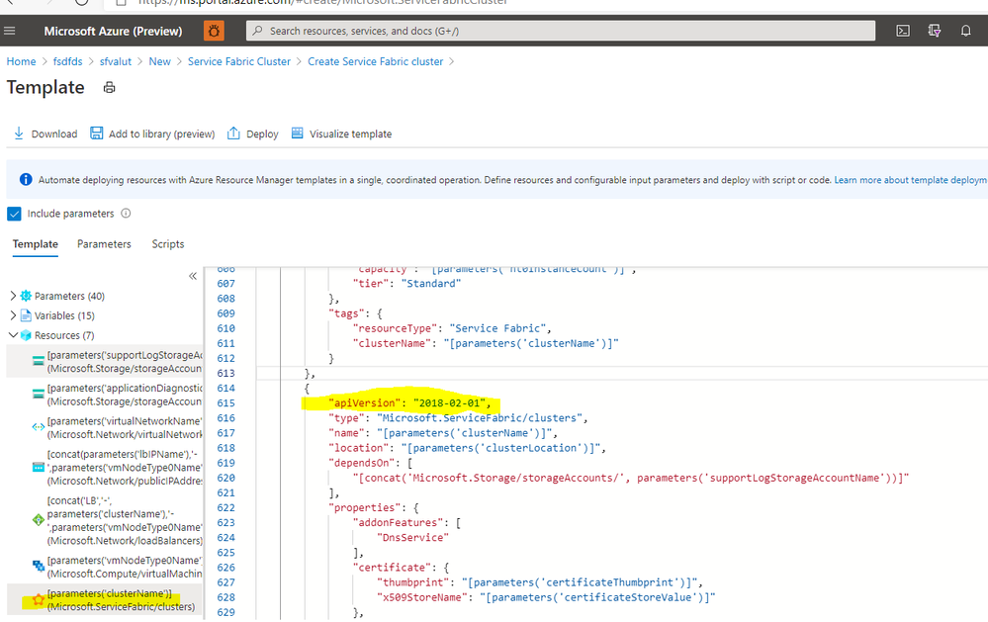This screenshot has height=622, width=988.
Task: Click the Microsoft Azure (Preview) title
Action: [113, 31]
